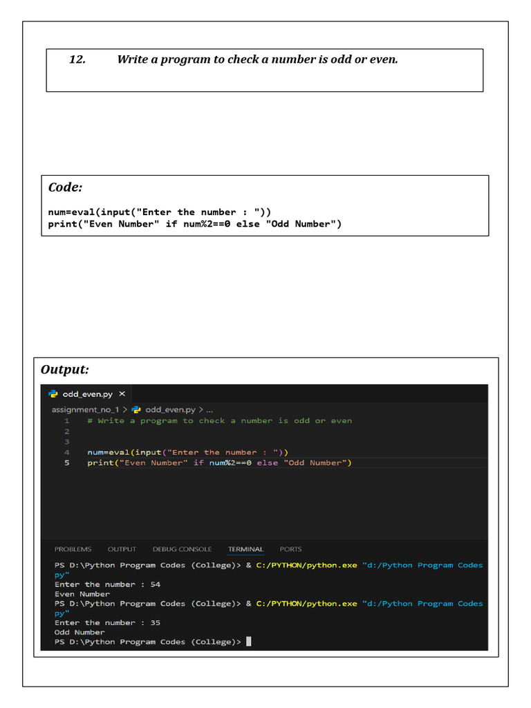This screenshot has width=531, height=708.
Task: Click line number 4 in the gutter
Action: pyautogui.click(x=67, y=452)
